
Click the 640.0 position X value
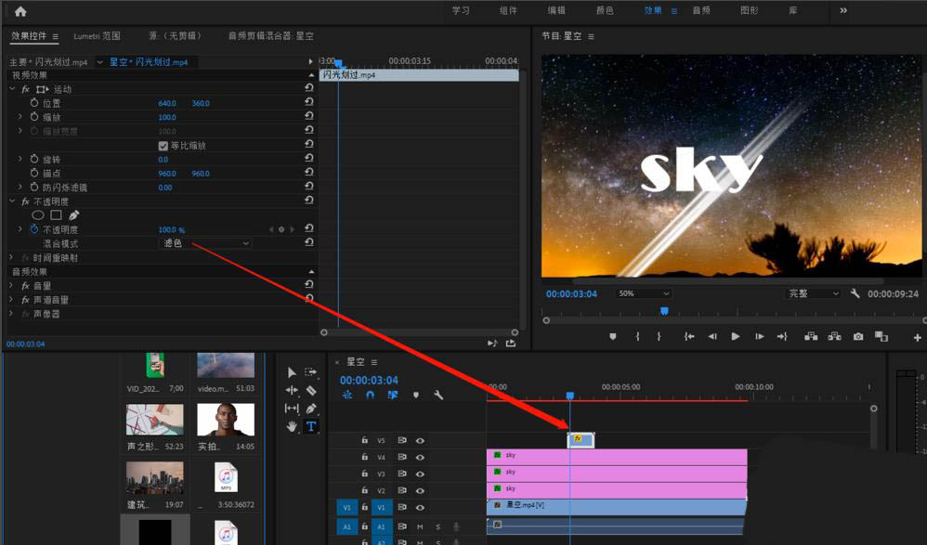click(166, 103)
